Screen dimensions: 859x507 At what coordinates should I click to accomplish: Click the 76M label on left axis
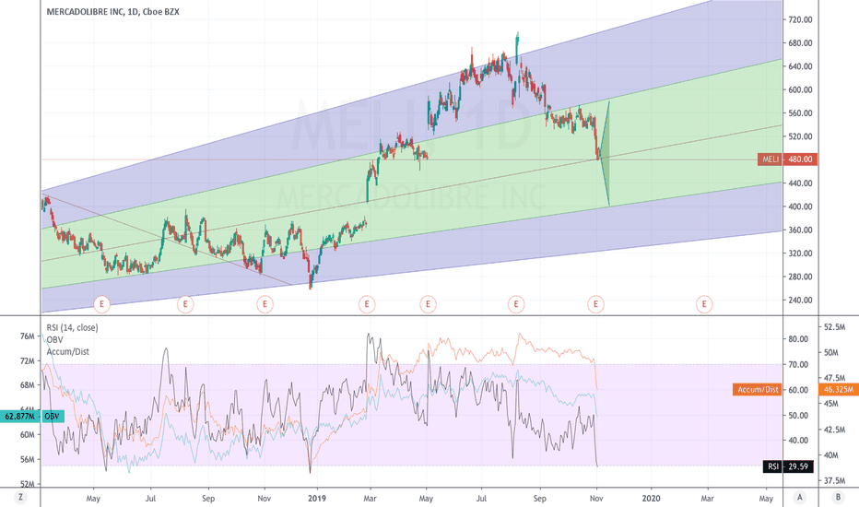tap(28, 336)
